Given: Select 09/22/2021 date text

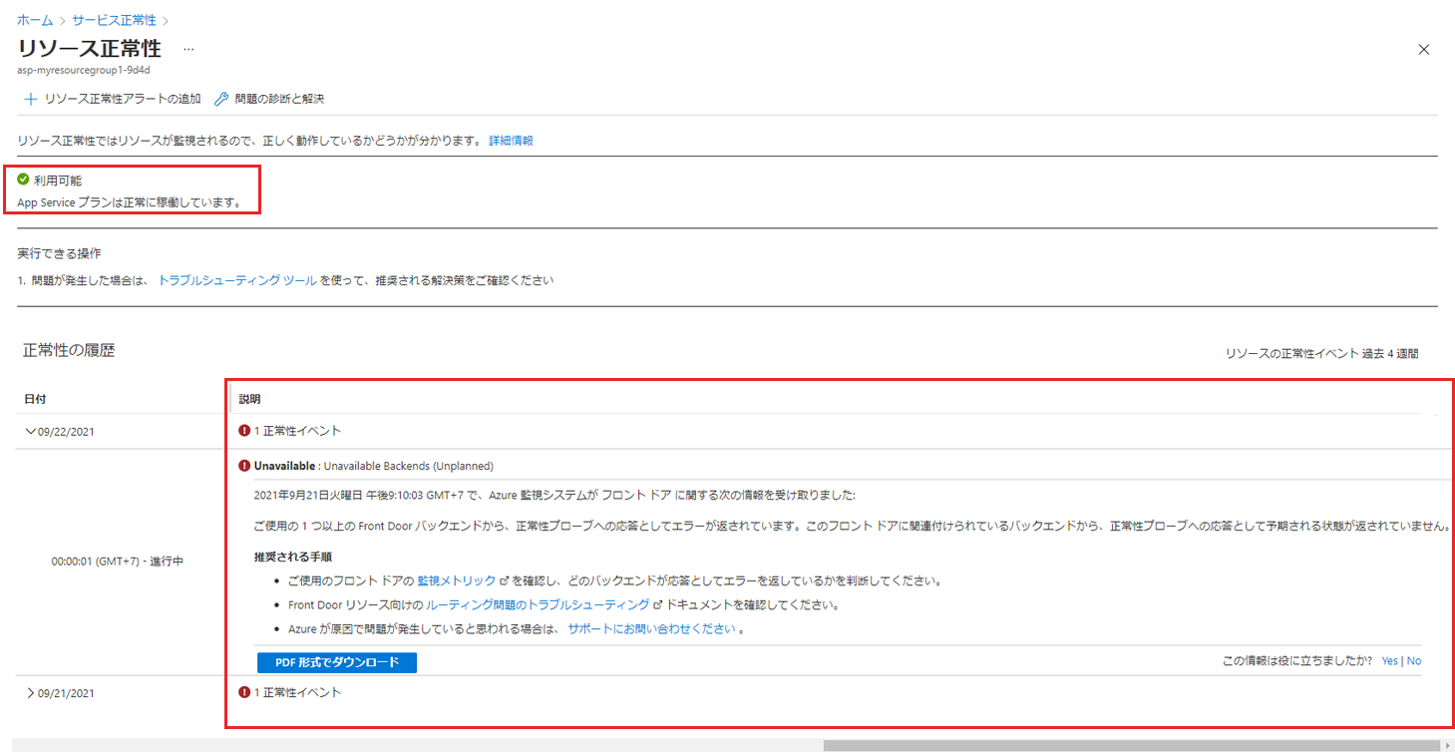Looking at the screenshot, I should click(x=67, y=432).
